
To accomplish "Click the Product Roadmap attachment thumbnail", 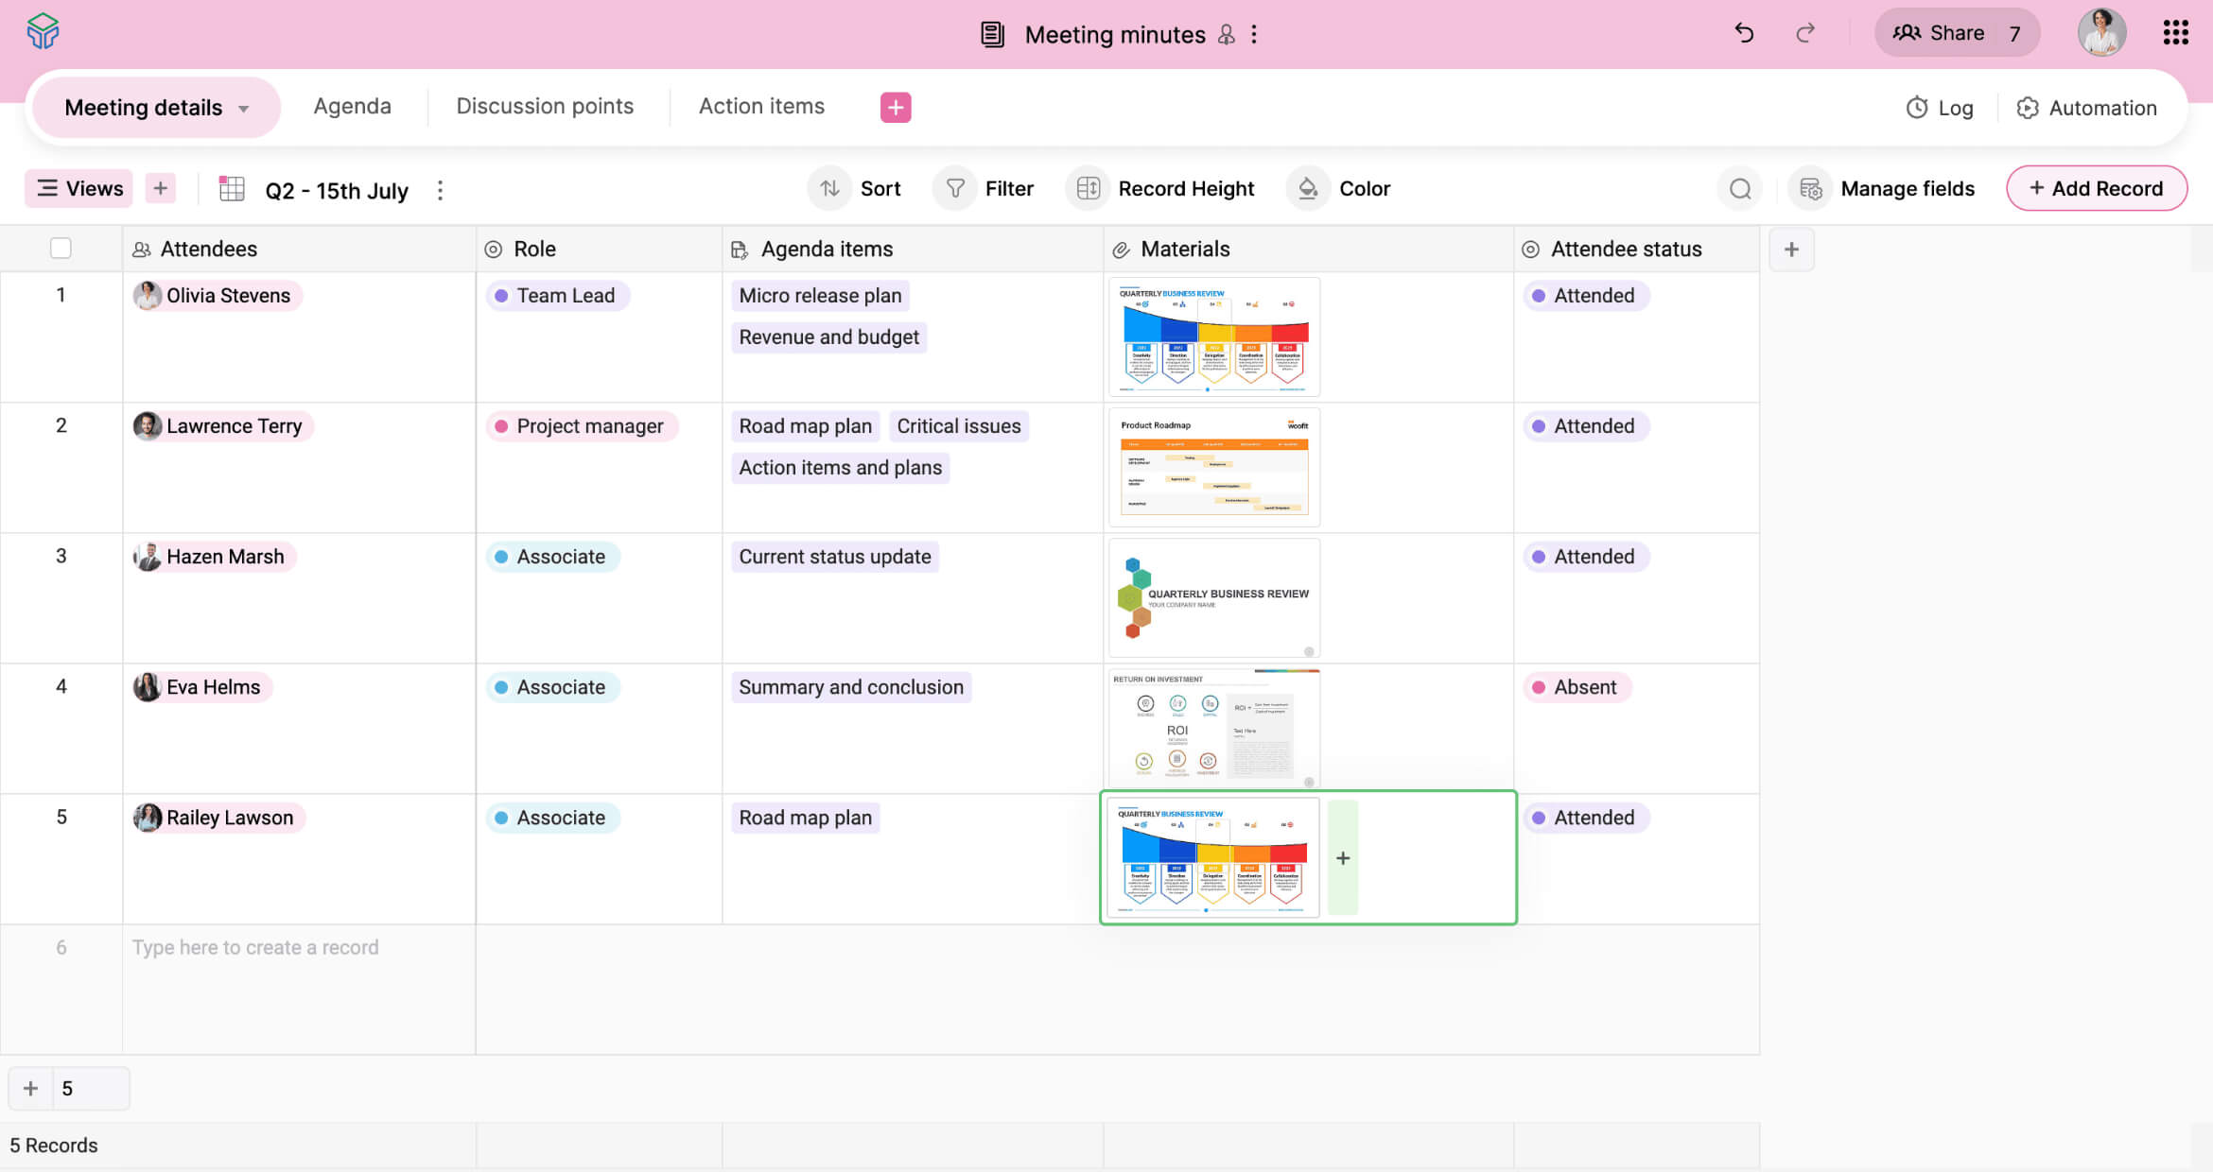I will coord(1213,467).
